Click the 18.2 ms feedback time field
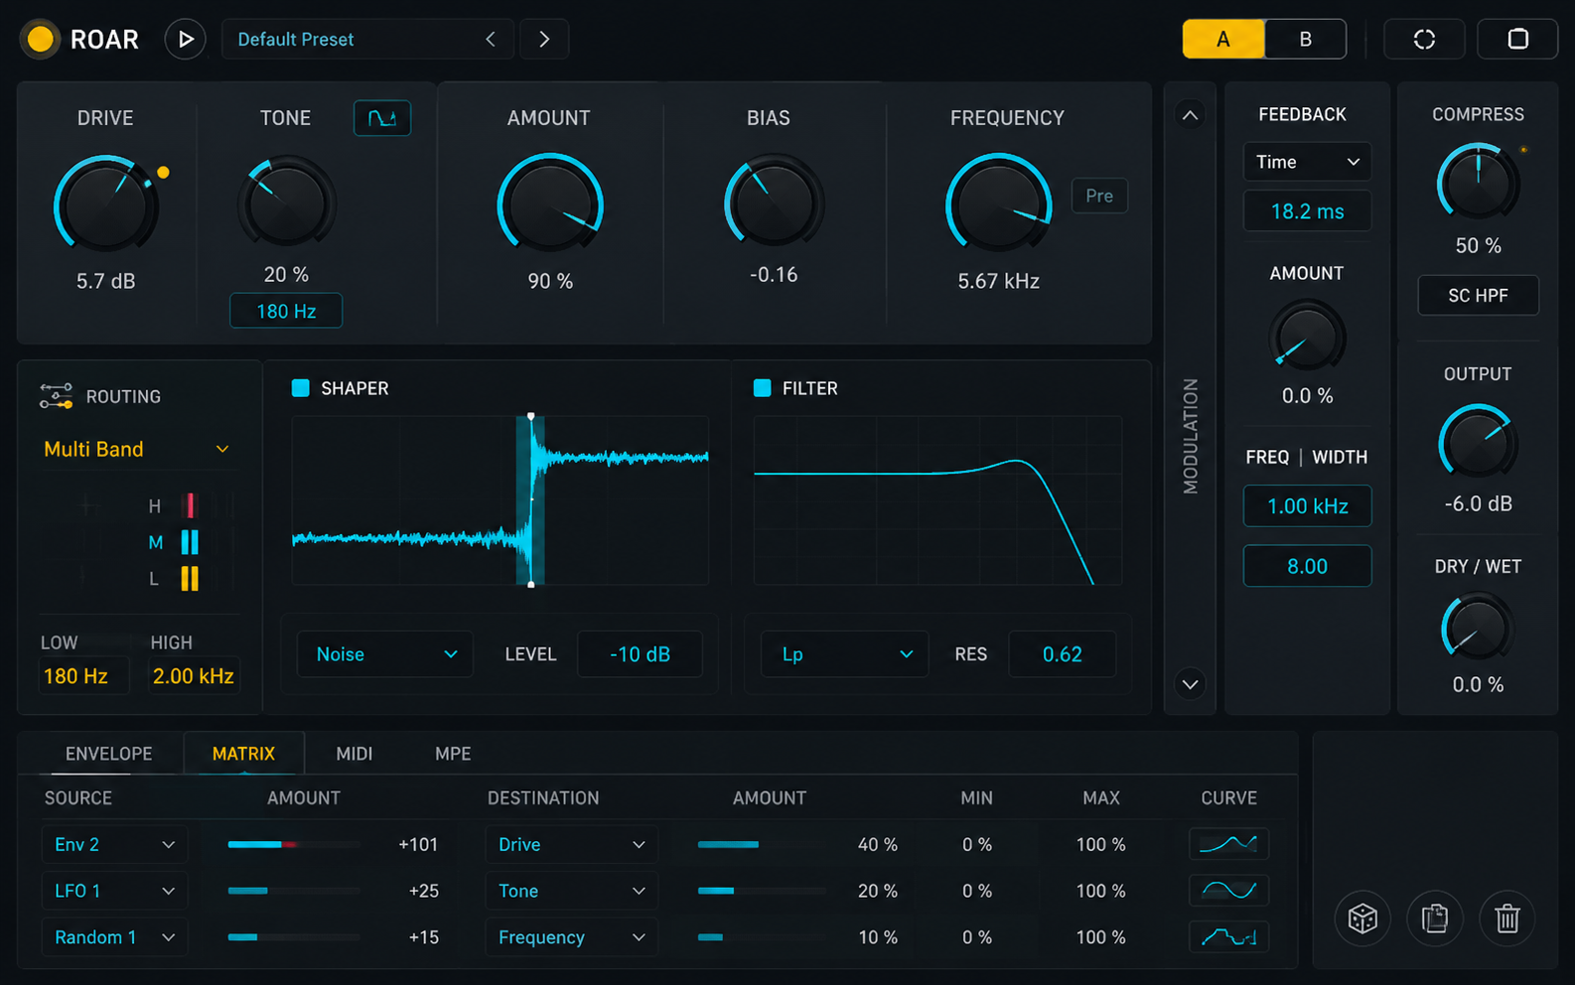 point(1307,211)
